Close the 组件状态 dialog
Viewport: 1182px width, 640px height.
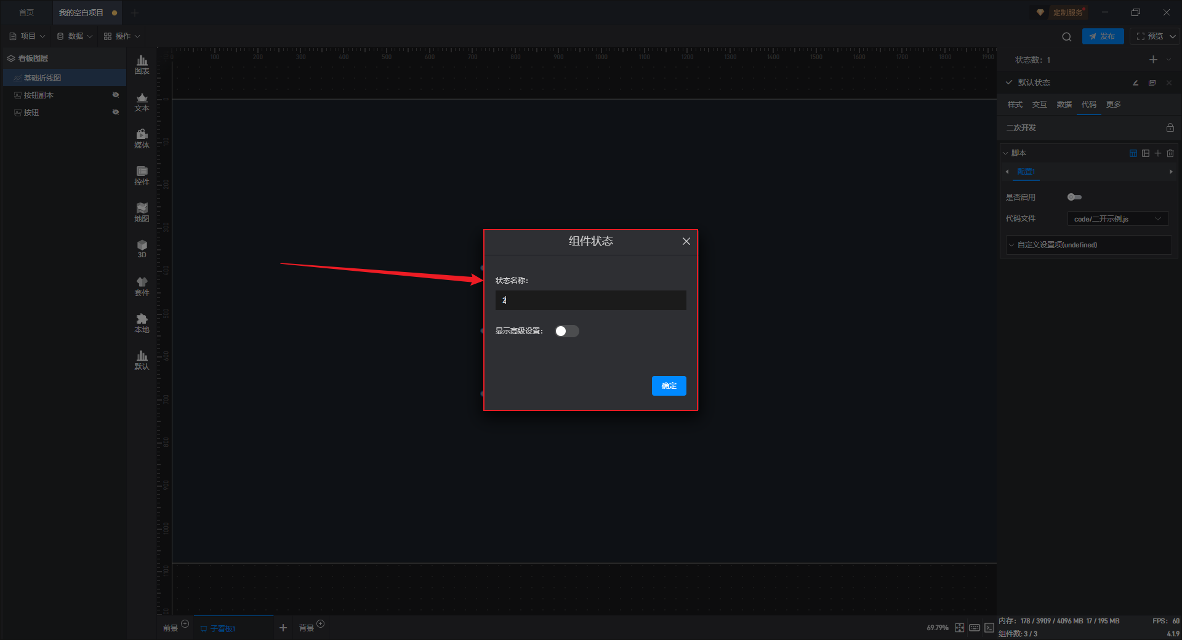686,241
